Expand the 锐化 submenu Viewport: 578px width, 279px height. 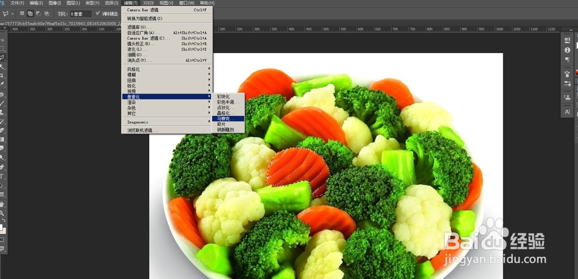point(168,85)
